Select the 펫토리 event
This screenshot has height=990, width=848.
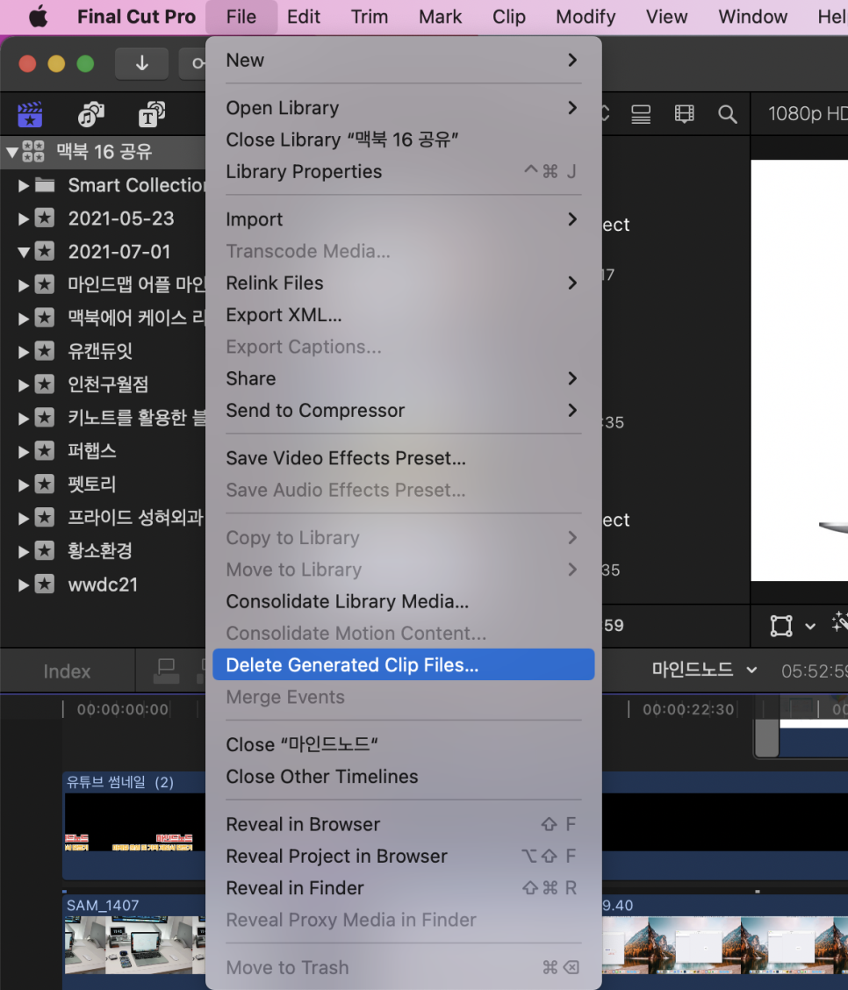pyautogui.click(x=92, y=484)
